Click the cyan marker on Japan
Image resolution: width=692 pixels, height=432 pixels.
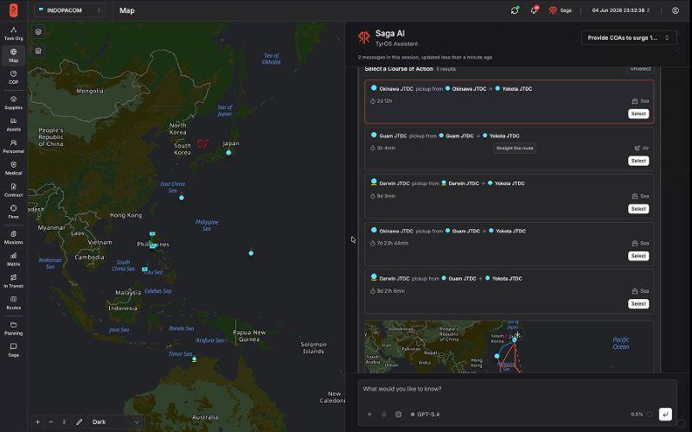228,153
